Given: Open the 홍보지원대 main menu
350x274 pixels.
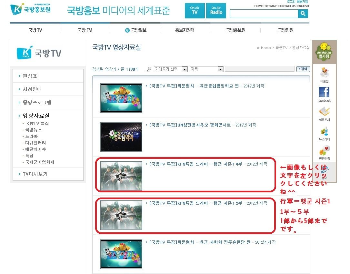Looking at the screenshot, I should (185, 30).
